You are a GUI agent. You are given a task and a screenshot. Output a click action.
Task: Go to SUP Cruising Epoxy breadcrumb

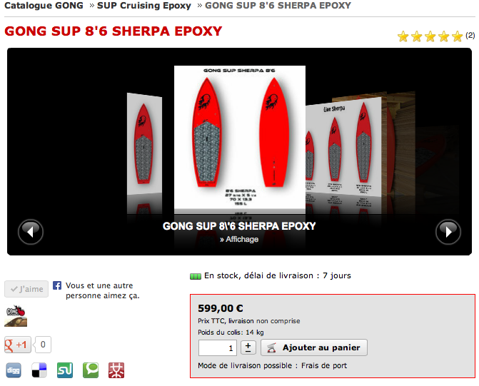tap(144, 6)
